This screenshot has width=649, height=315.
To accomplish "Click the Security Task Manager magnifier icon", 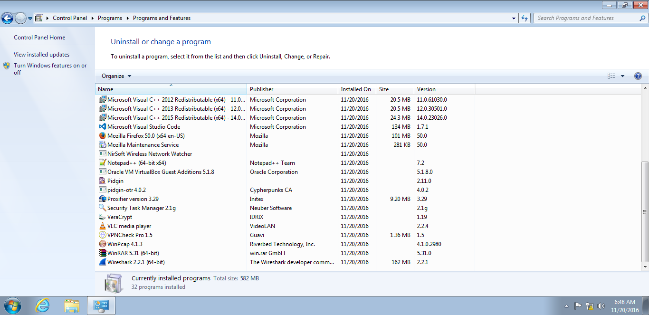I will click(102, 208).
